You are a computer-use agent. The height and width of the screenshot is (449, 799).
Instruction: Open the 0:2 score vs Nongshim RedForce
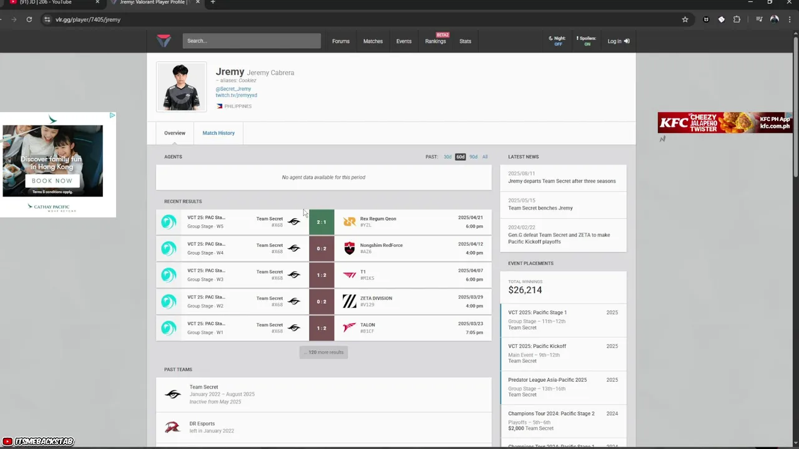(x=321, y=249)
